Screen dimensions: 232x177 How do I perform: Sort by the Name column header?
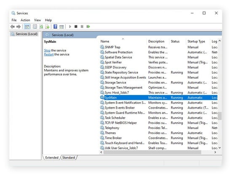tap(123, 41)
